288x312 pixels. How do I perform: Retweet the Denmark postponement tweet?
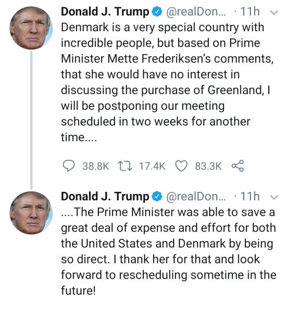point(125,166)
